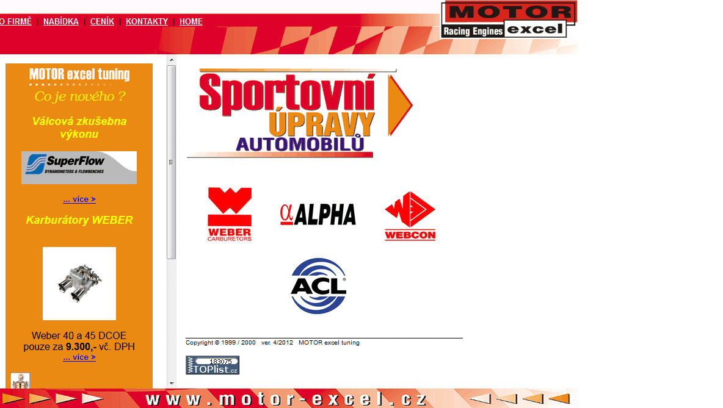The height and width of the screenshot is (408, 723).
Task: Click the Co je nového ? heading
Action: (80, 97)
